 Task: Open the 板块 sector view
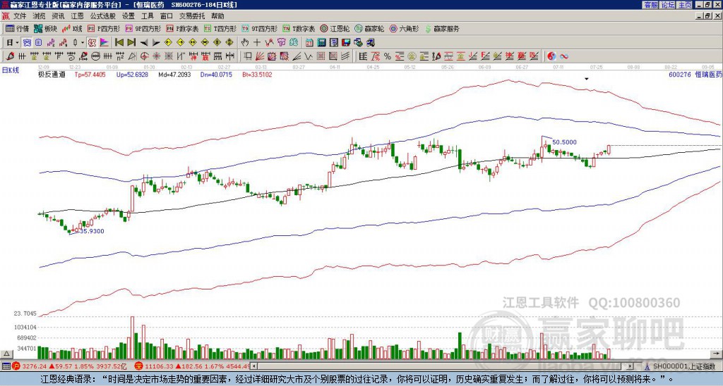coord(46,28)
